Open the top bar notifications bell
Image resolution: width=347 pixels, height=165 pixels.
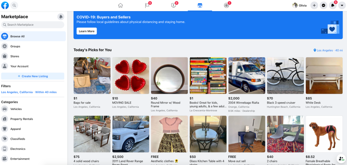(x=333, y=5)
